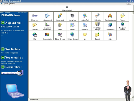Launch Editeur de code
Image resolution: width=134 pixels, height=101 pixels.
pyautogui.click(x=60, y=36)
